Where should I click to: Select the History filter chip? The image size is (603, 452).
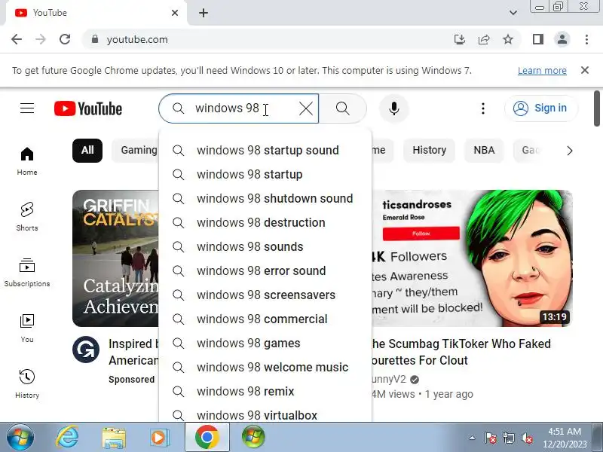429,150
